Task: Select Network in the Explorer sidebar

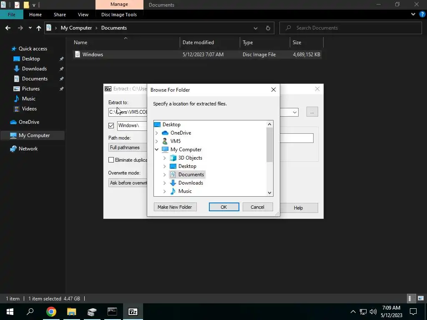Action: coord(28,149)
